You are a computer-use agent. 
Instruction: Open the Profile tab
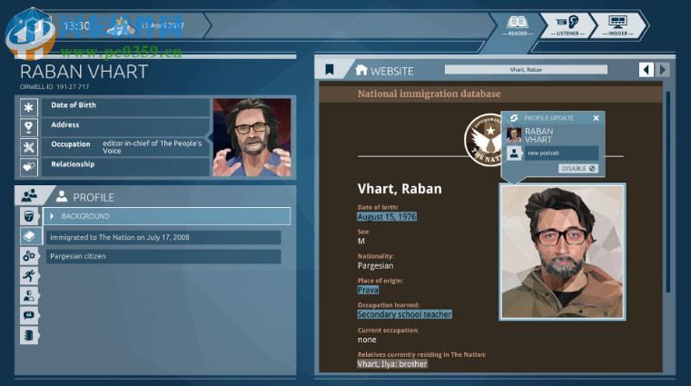tap(85, 197)
